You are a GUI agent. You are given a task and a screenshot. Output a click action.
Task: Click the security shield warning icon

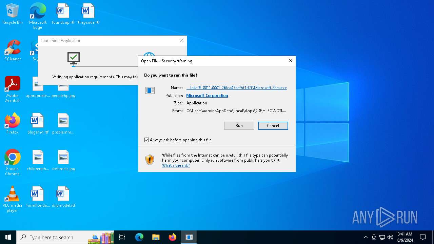(x=150, y=160)
